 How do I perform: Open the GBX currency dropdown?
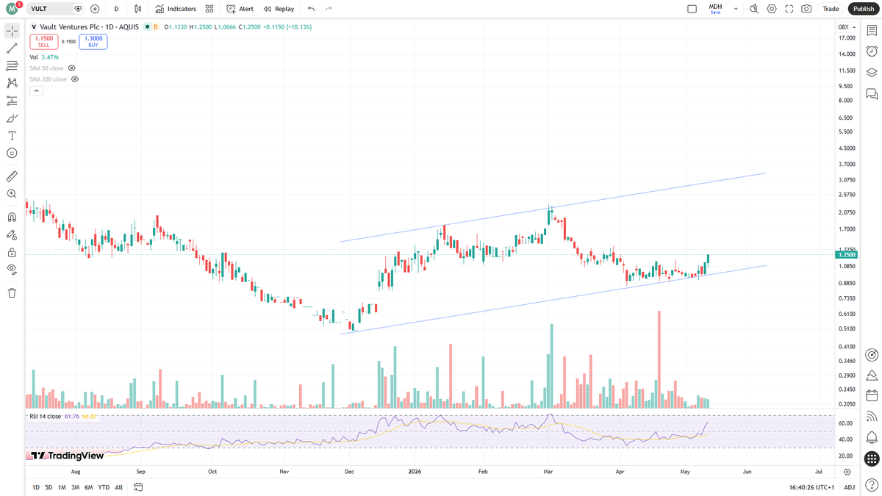(x=847, y=27)
